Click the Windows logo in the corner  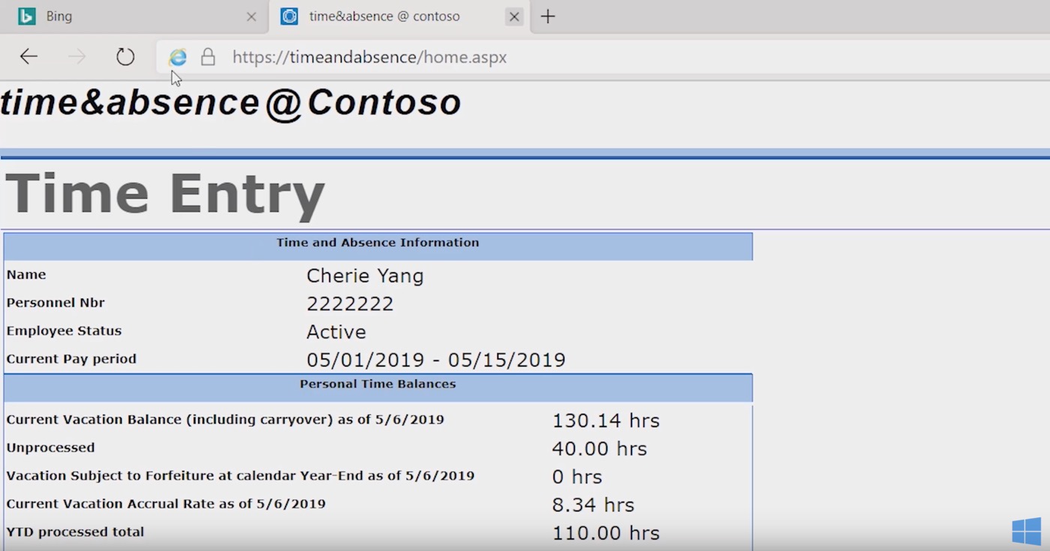click(1026, 532)
